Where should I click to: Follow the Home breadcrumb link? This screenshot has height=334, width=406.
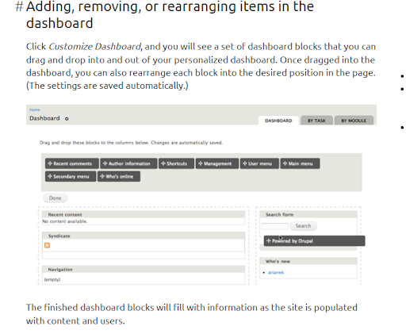pyautogui.click(x=35, y=109)
